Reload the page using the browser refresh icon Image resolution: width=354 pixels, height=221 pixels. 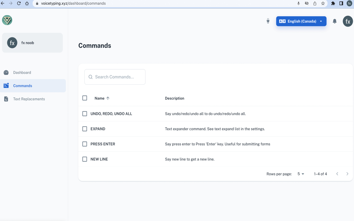(x=19, y=4)
